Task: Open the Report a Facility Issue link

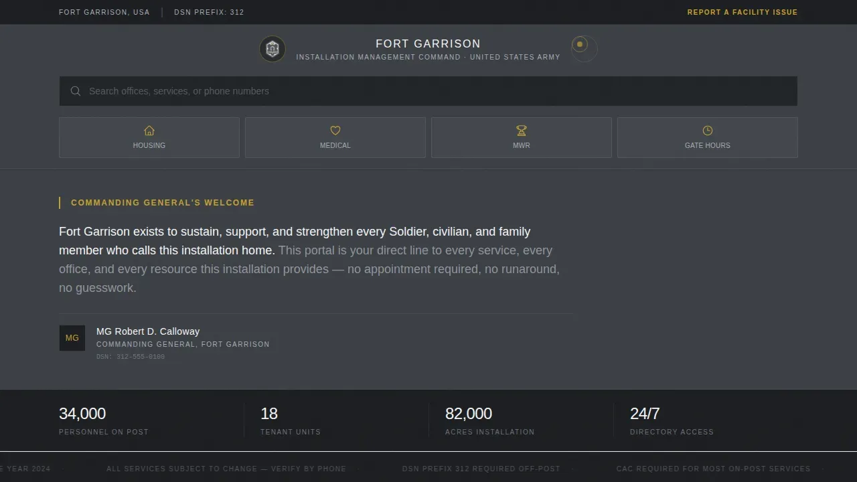Action: (743, 12)
